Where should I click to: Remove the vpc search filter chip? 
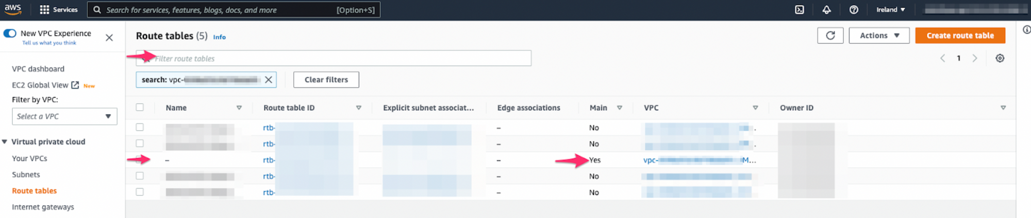coord(269,80)
